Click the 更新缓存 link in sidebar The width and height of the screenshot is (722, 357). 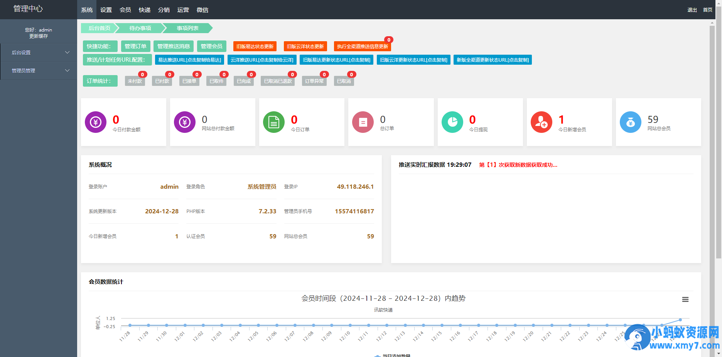[39, 36]
